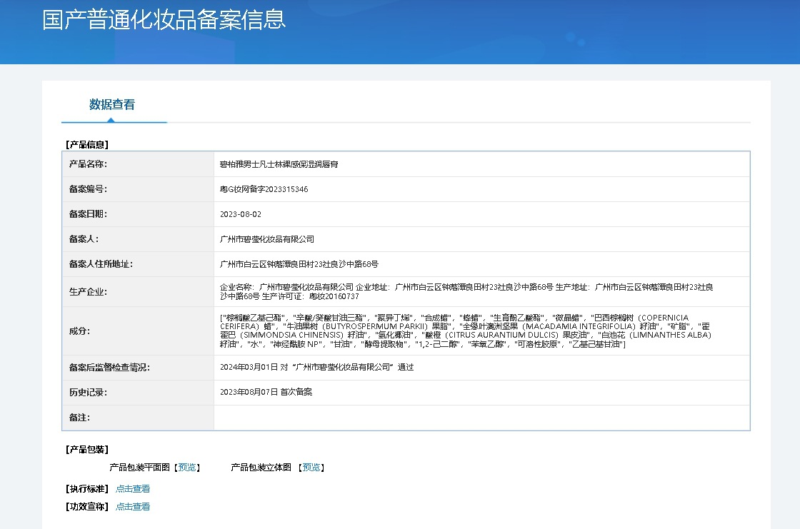Click the page title 国产普通化妆品备案信息
The height and width of the screenshot is (529, 800).
click(164, 20)
